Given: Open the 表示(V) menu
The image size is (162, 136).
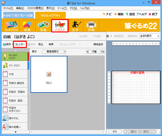Looking at the screenshot, I should 51,8.
